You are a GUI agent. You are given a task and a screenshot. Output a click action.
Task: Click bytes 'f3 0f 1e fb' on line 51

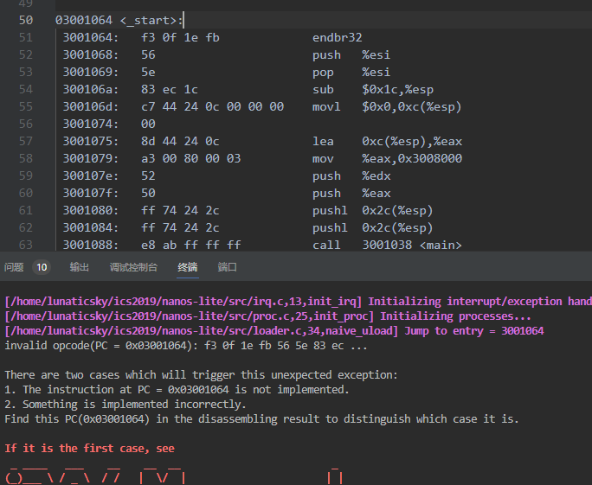[x=180, y=37]
